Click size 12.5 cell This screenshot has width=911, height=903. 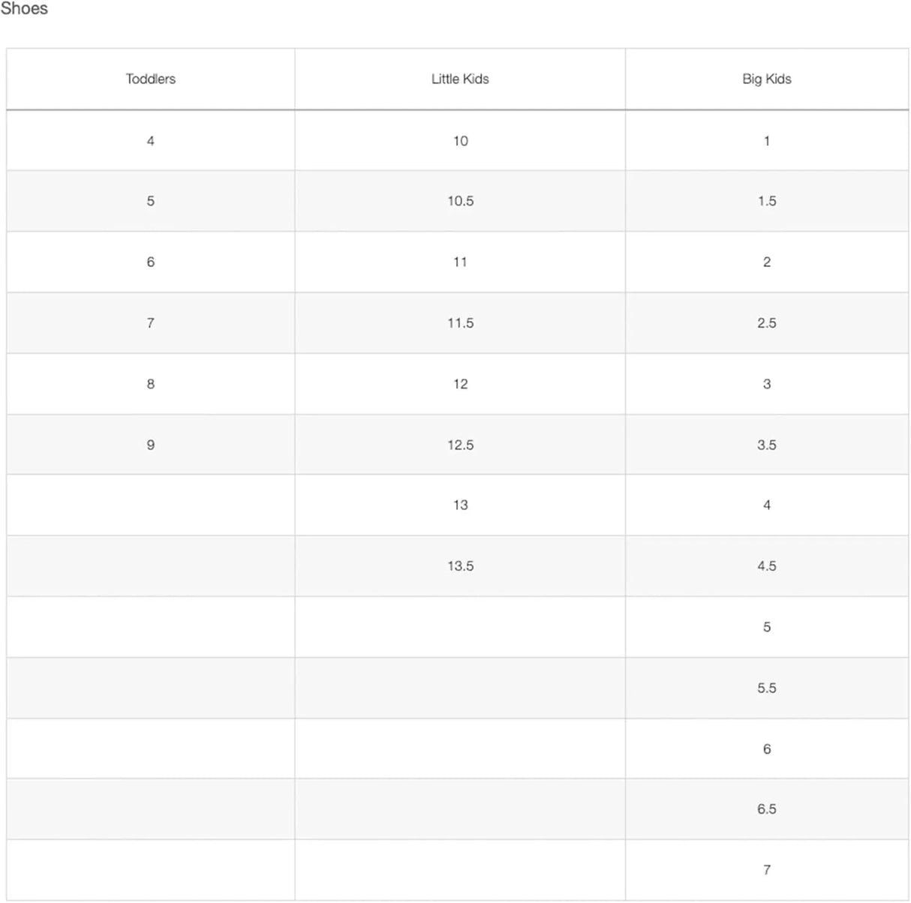(460, 445)
